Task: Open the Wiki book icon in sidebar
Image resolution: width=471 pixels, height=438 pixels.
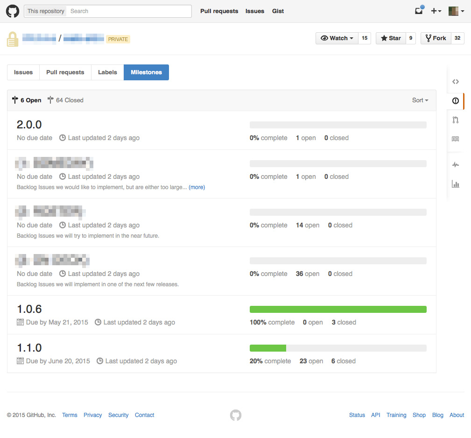Action: click(x=456, y=139)
